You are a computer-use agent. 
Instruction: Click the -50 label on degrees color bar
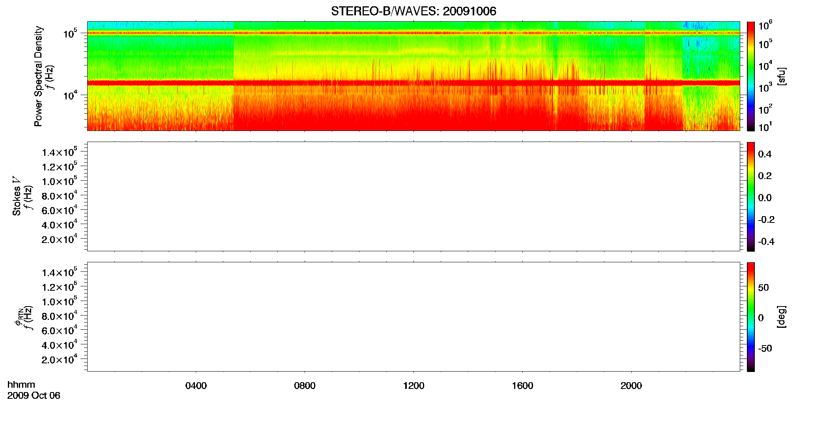[765, 348]
